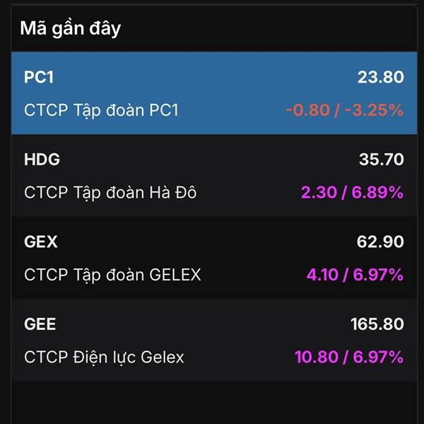
Task: Select the HDG ticker symbol
Action: [42, 160]
